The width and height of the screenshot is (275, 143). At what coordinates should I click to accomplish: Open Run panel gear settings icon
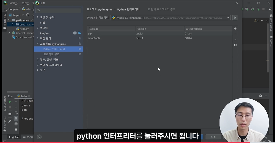[261, 96]
